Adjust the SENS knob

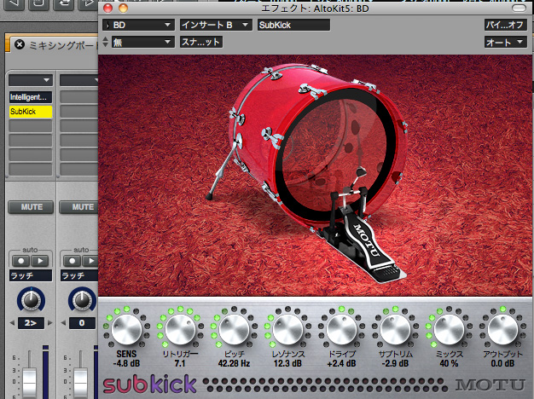(x=126, y=329)
